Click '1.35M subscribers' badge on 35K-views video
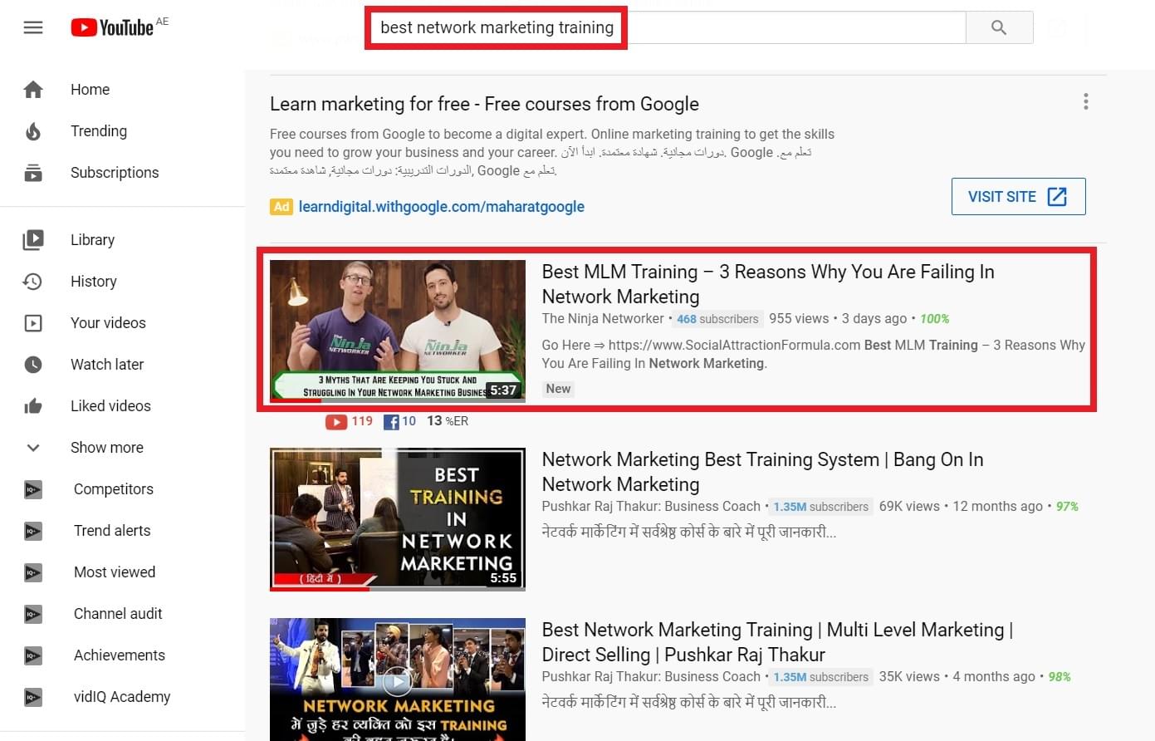The height and width of the screenshot is (741, 1155). pyautogui.click(x=820, y=677)
